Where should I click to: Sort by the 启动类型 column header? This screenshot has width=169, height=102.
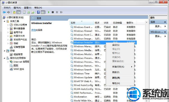pyautogui.click(x=118, y=23)
